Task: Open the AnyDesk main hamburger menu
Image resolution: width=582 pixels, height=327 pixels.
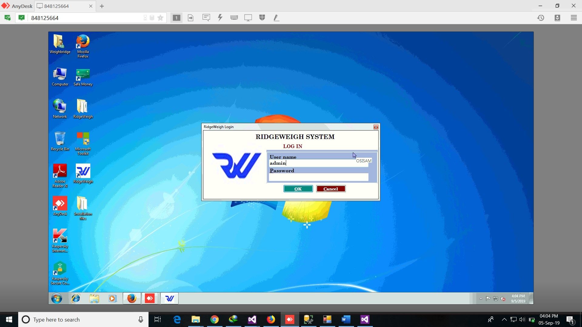Action: tap(574, 18)
